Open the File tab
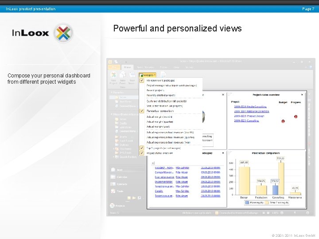The height and width of the screenshot is (239, 319). (x=114, y=67)
